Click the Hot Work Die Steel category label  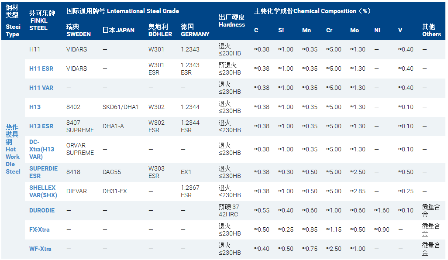click(x=13, y=149)
